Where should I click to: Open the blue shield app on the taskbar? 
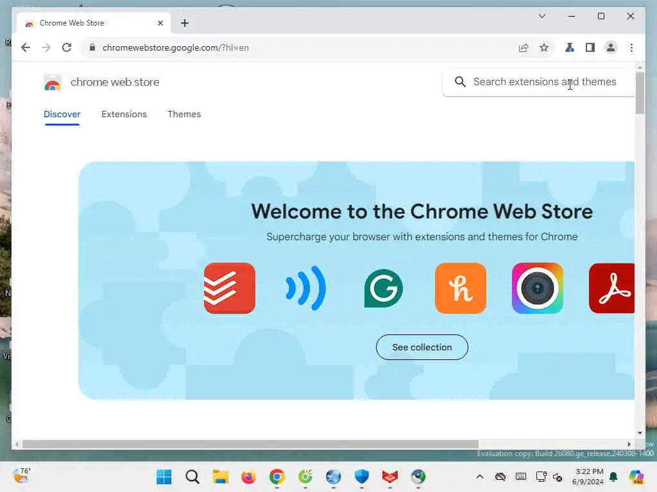coord(362,477)
